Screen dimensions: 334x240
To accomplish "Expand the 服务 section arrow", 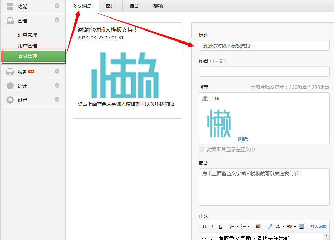I will coord(57,71).
